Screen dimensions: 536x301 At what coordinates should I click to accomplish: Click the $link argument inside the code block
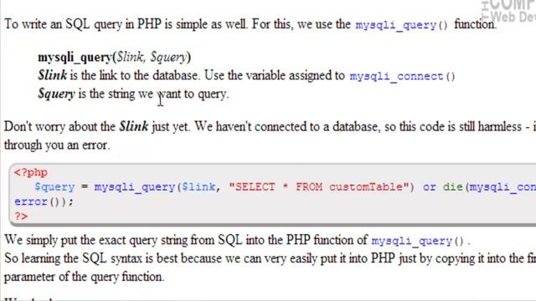198,187
